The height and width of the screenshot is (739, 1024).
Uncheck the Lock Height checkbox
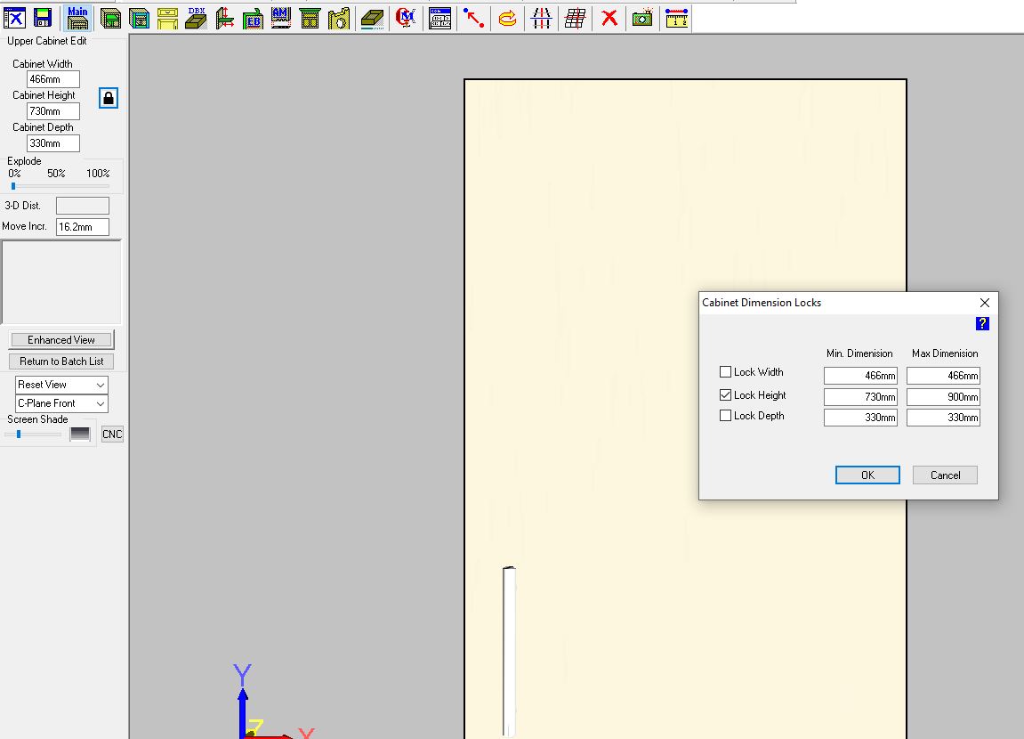tap(726, 395)
